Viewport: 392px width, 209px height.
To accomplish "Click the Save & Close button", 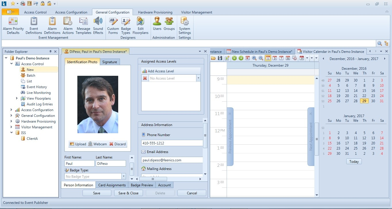I will [128, 193].
